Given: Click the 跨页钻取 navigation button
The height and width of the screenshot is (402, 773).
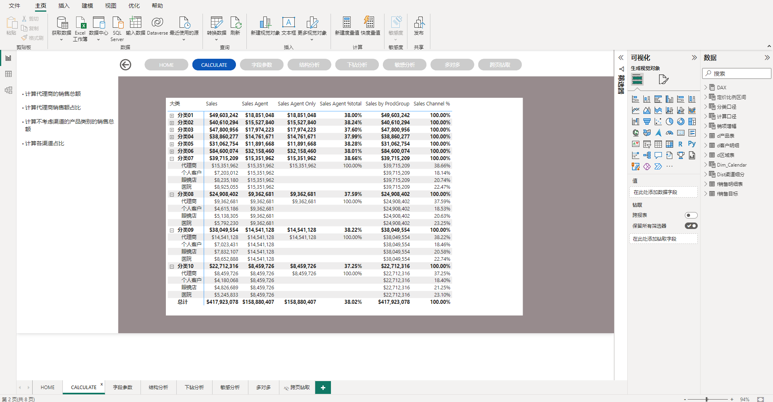Looking at the screenshot, I should (x=500, y=65).
